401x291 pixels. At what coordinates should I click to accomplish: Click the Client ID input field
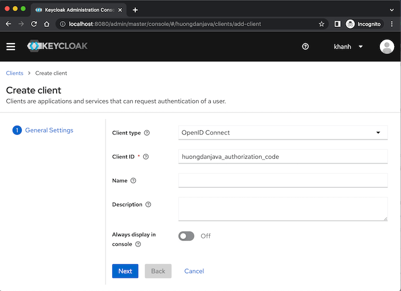pyautogui.click(x=283, y=157)
